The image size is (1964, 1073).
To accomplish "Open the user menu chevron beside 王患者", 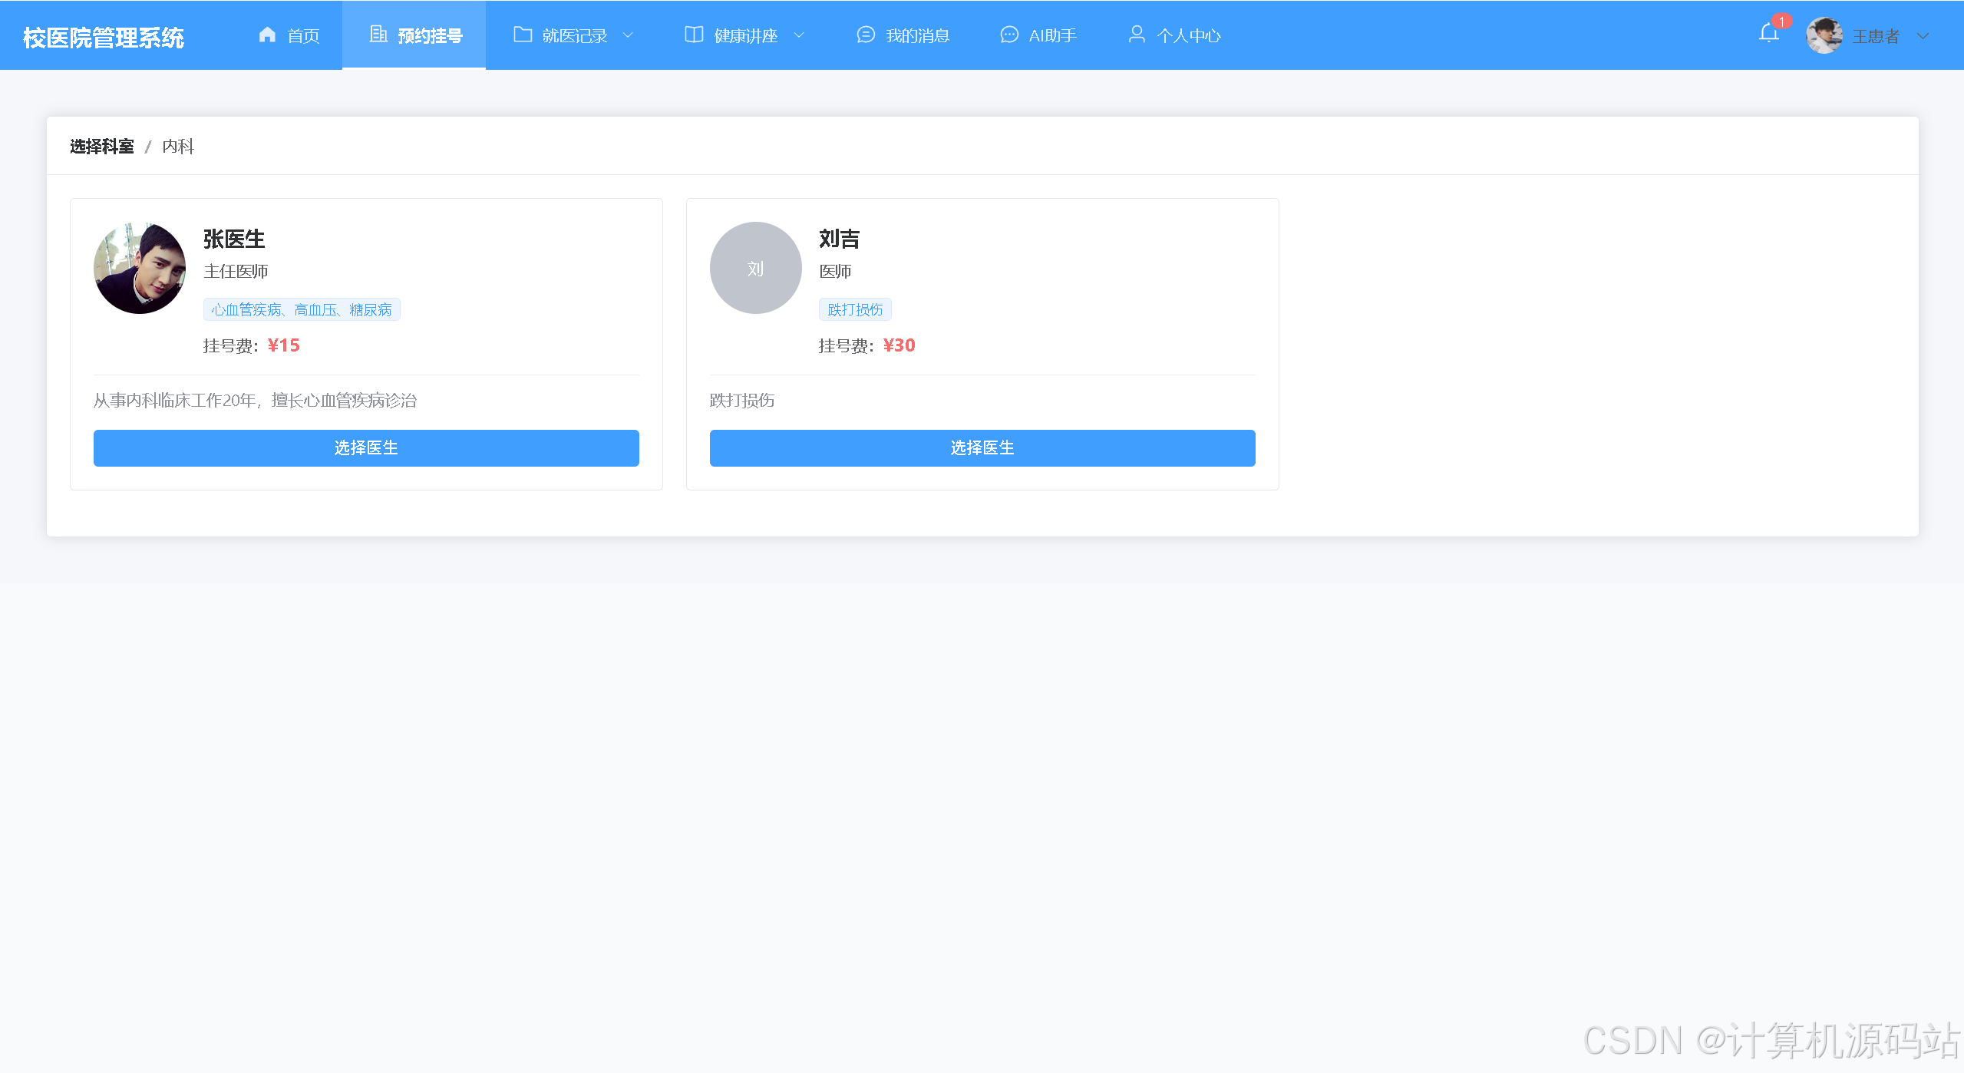I will click(1923, 36).
